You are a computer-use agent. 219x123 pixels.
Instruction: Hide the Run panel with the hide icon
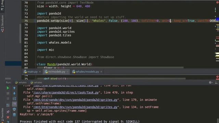click(216, 82)
